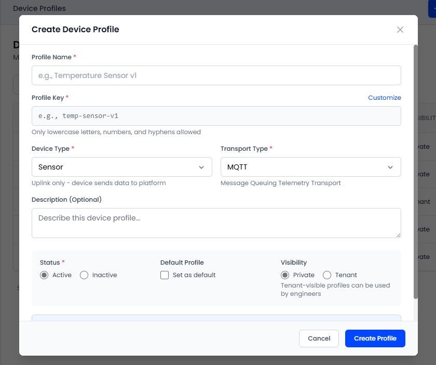Click the Profile Key input field

[x=216, y=116]
